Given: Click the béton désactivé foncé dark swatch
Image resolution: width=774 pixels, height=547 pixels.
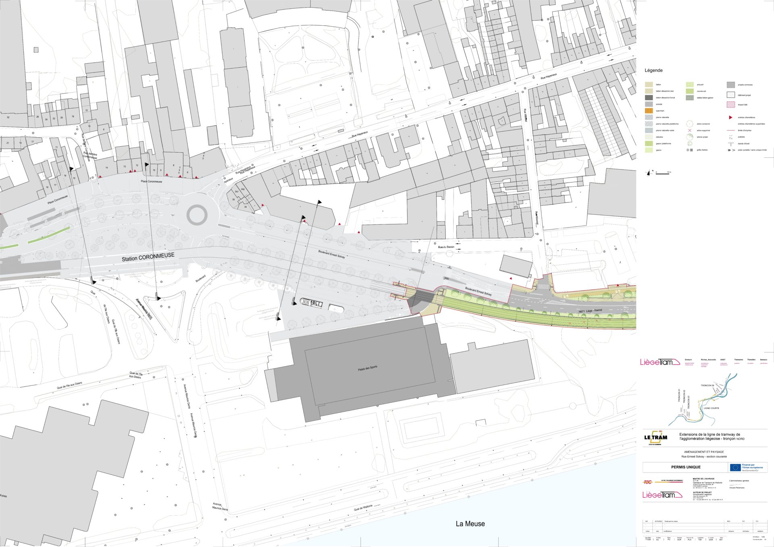Looking at the screenshot, I should (x=649, y=97).
